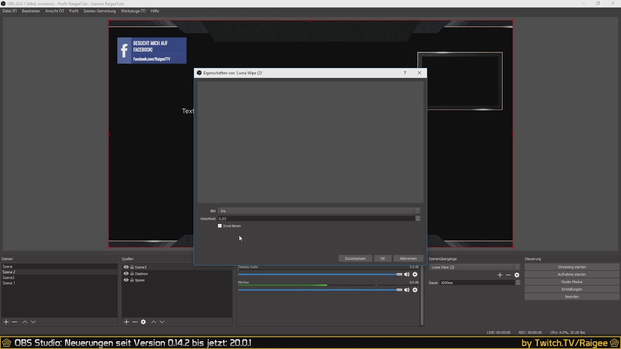This screenshot has width=621, height=349.
Task: Click Streaming starten
Action: (572, 267)
